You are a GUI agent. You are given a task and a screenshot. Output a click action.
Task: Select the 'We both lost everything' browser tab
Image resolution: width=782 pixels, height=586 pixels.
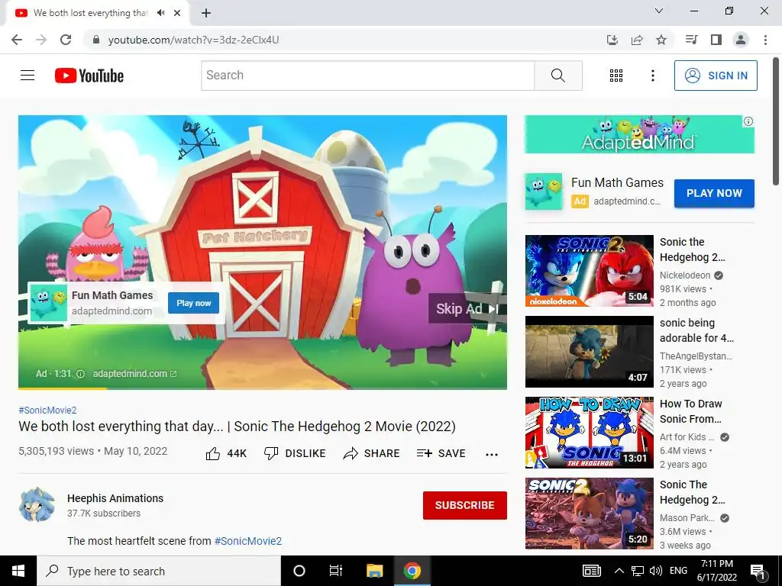97,13
